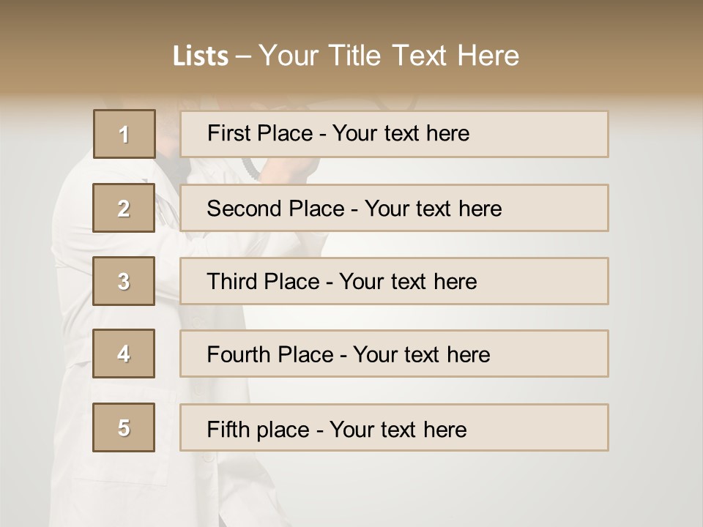The height and width of the screenshot is (527, 703).
Task: Click the words 'Third Place'
Action: 263,282
